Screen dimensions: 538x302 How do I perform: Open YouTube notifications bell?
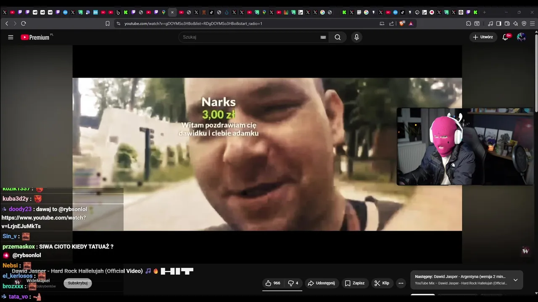(x=506, y=37)
